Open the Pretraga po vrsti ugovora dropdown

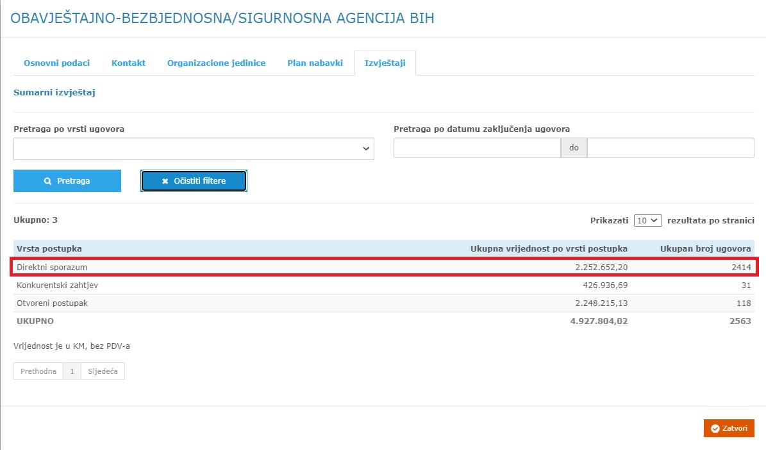194,149
